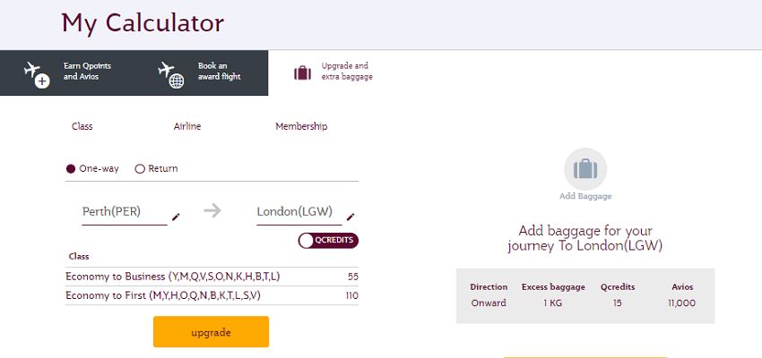762x358 pixels.
Task: Select the One-way radio button
Action: click(71, 169)
